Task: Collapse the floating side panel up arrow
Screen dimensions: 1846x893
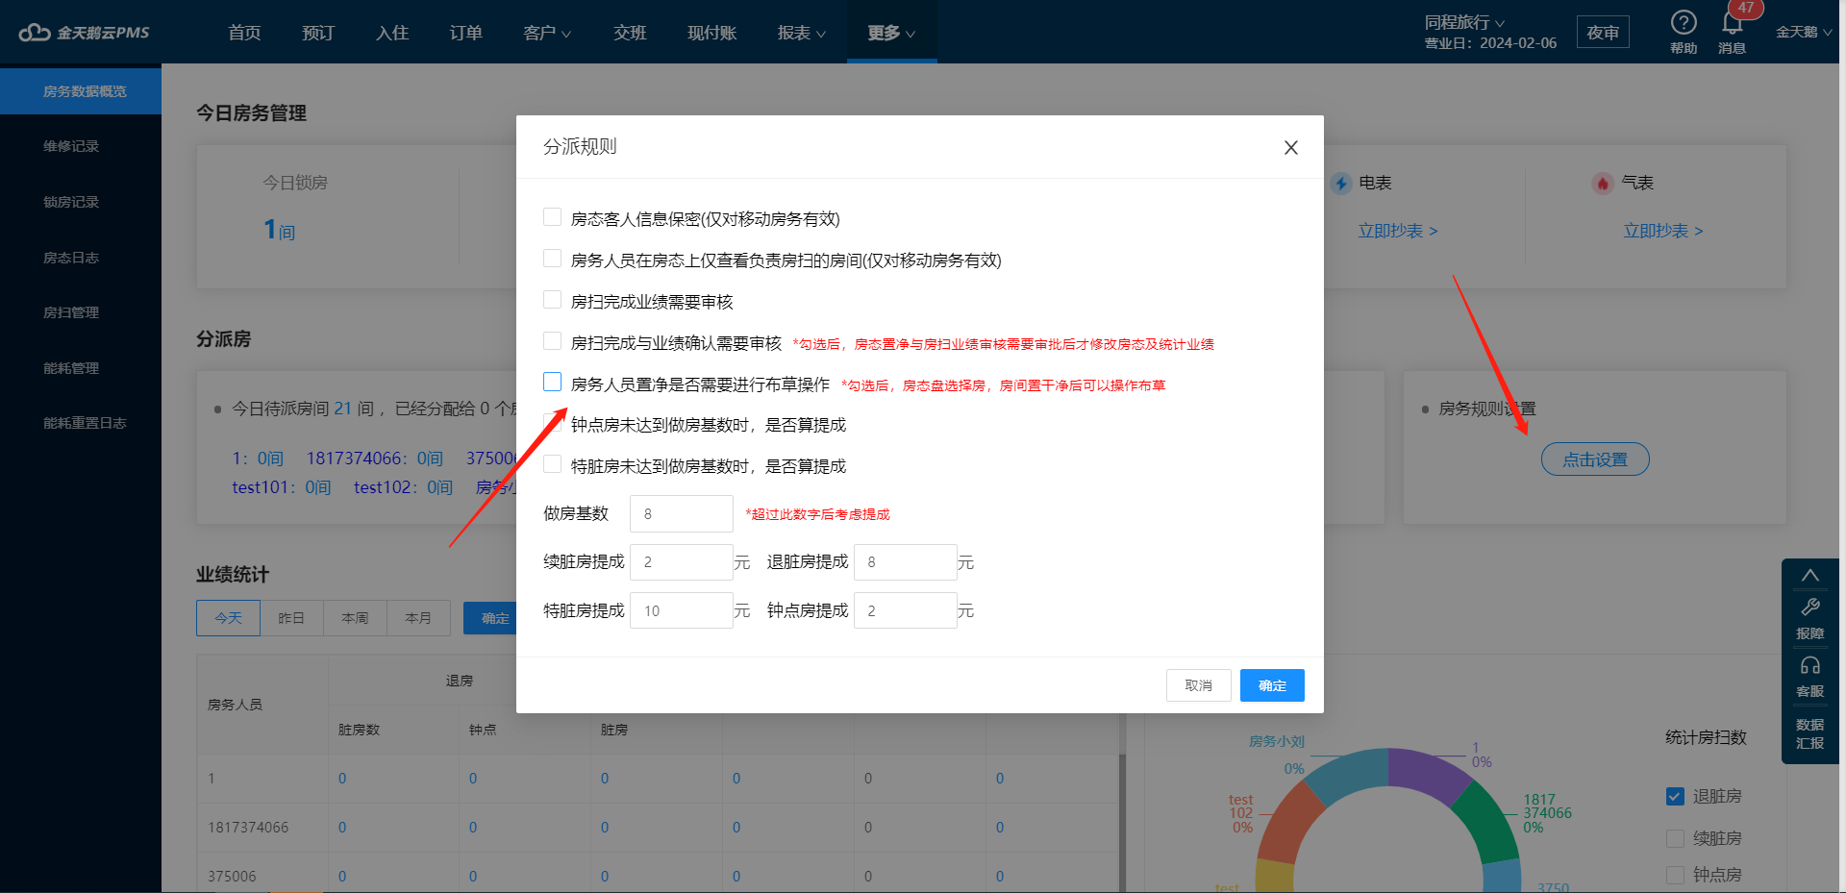Action: 1810,575
